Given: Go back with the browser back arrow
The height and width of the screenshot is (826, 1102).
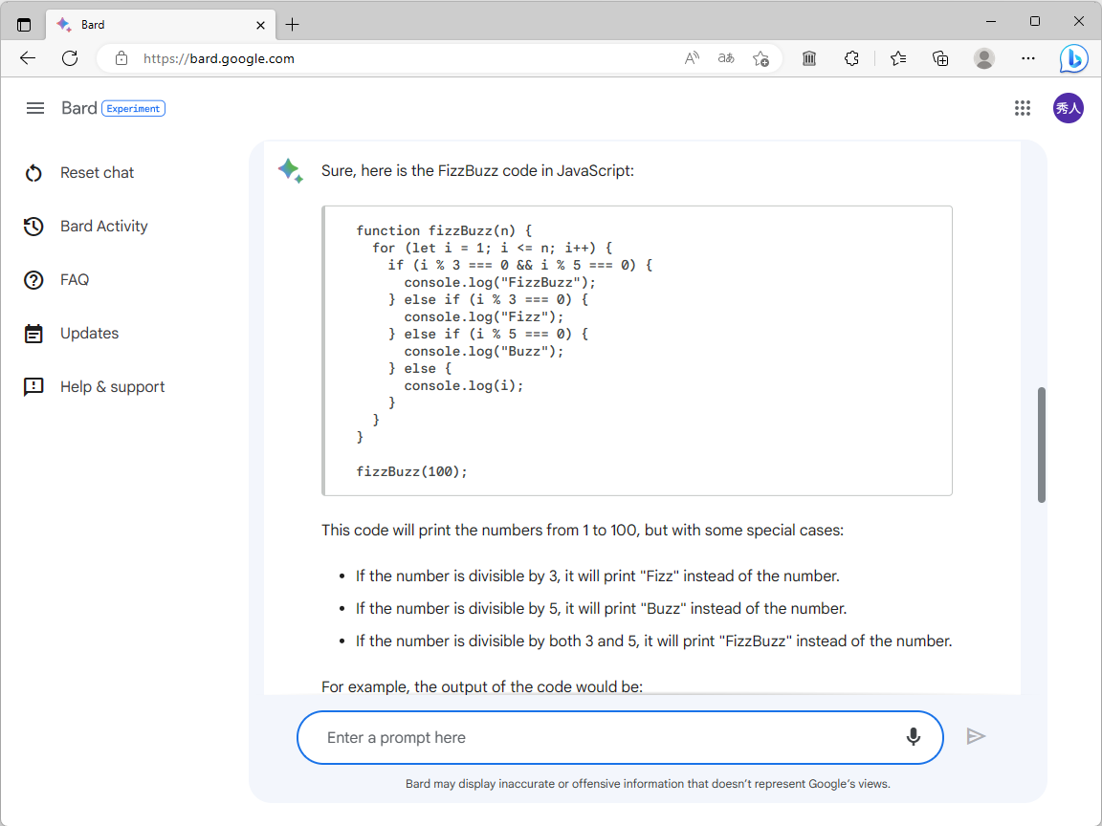Looking at the screenshot, I should pyautogui.click(x=28, y=58).
